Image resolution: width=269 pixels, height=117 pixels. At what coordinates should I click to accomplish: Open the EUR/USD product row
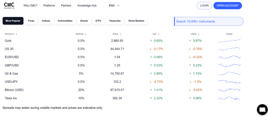(123, 57)
